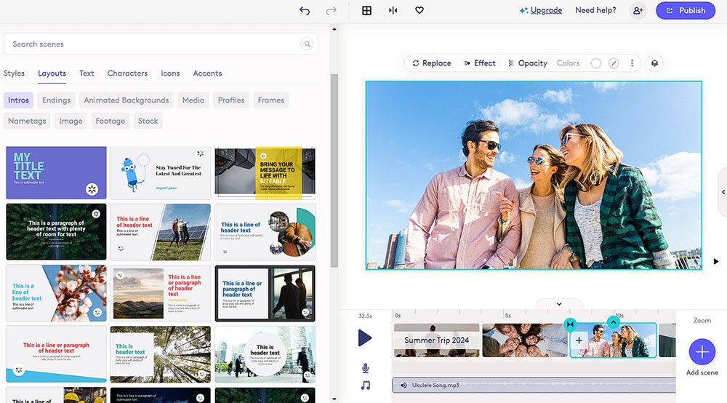Image resolution: width=727 pixels, height=403 pixels.
Task: Click the plus icon on selected timeline clip
Action: pos(579,340)
